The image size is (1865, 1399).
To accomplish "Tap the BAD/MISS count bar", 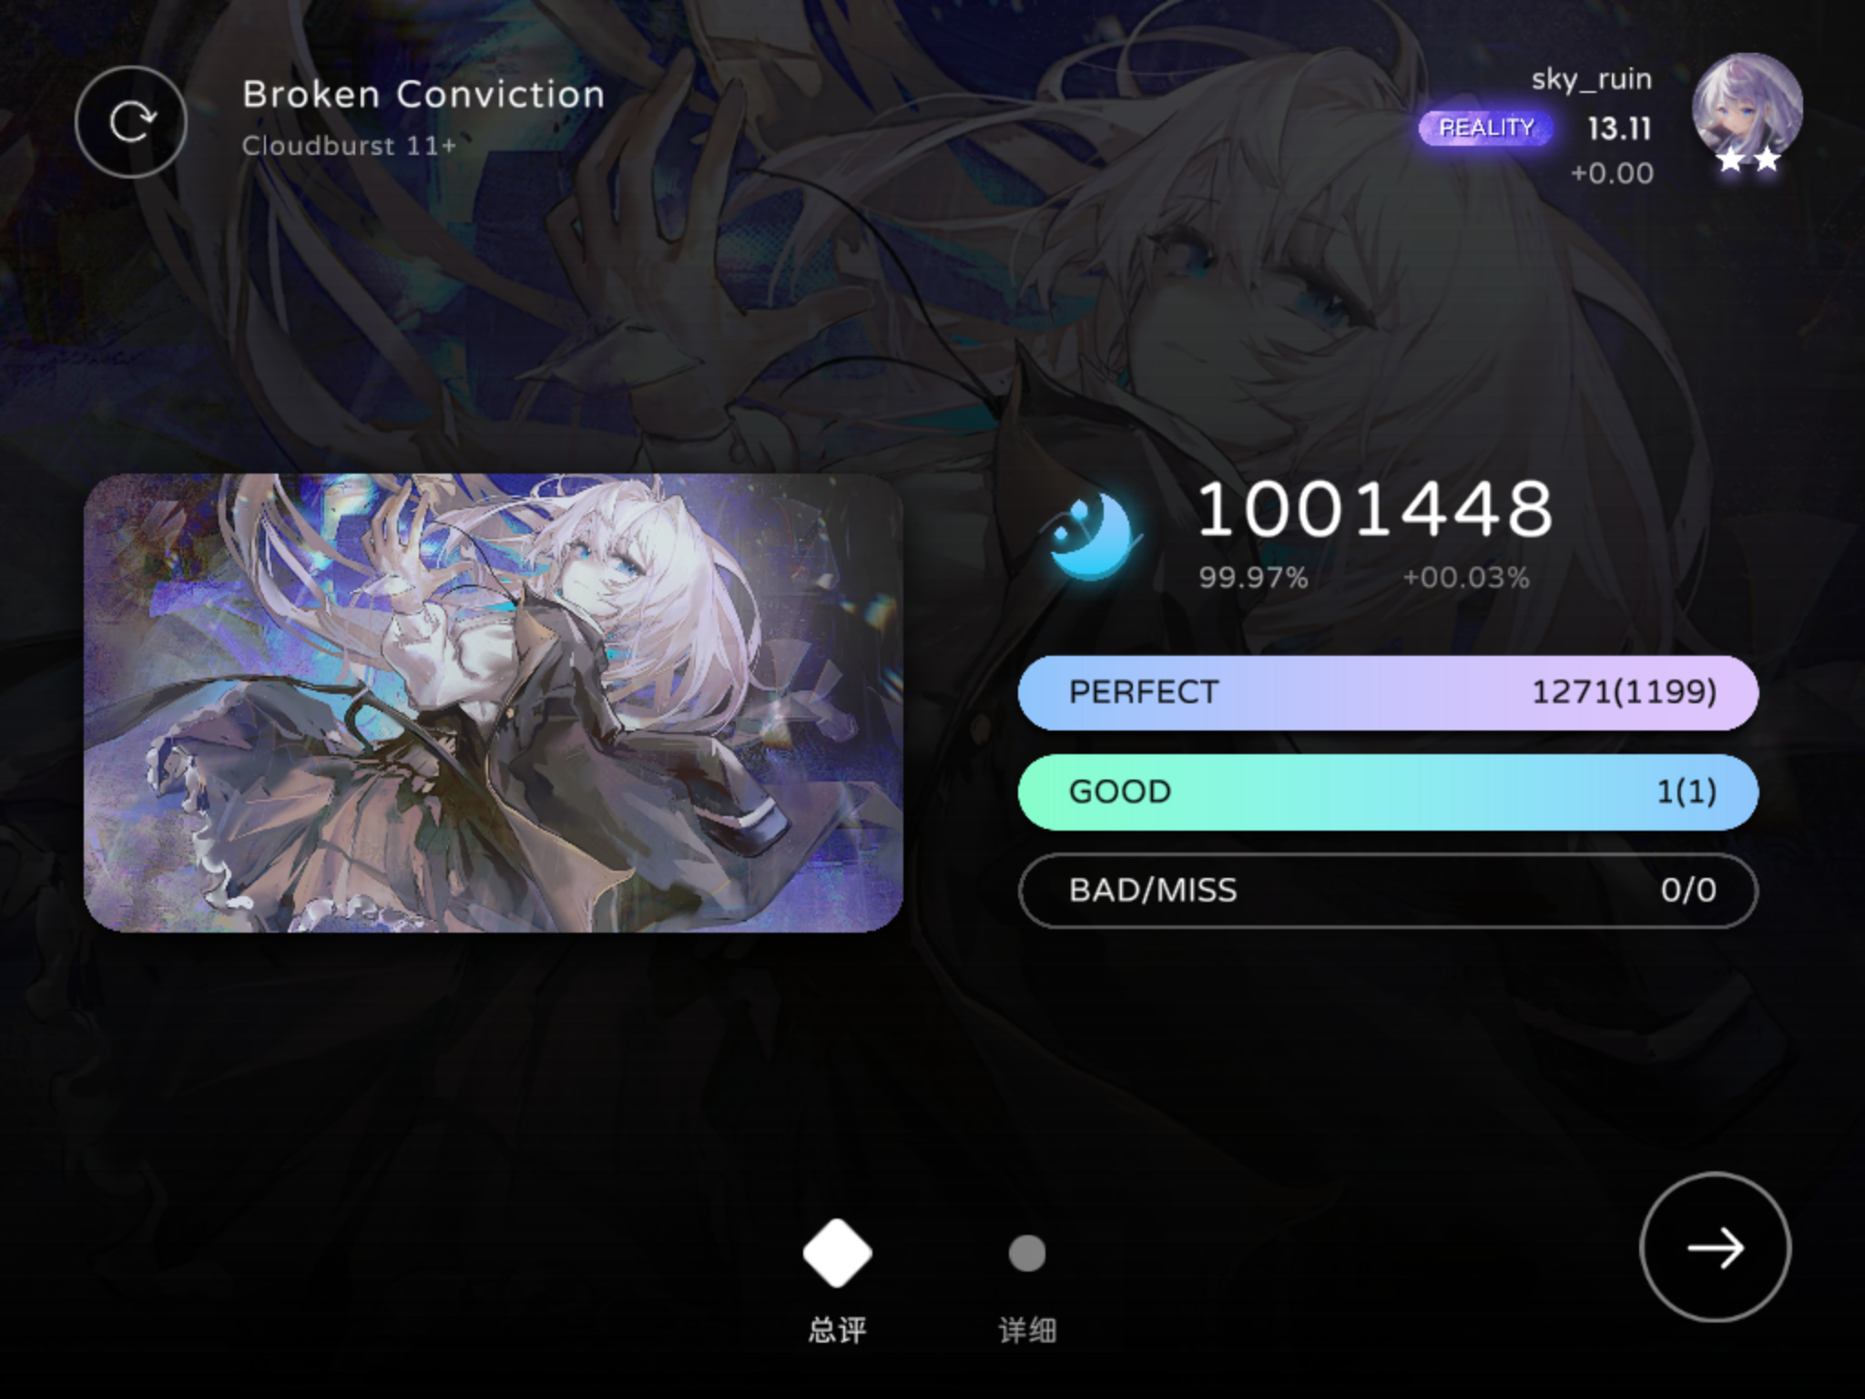I will [x=1388, y=890].
